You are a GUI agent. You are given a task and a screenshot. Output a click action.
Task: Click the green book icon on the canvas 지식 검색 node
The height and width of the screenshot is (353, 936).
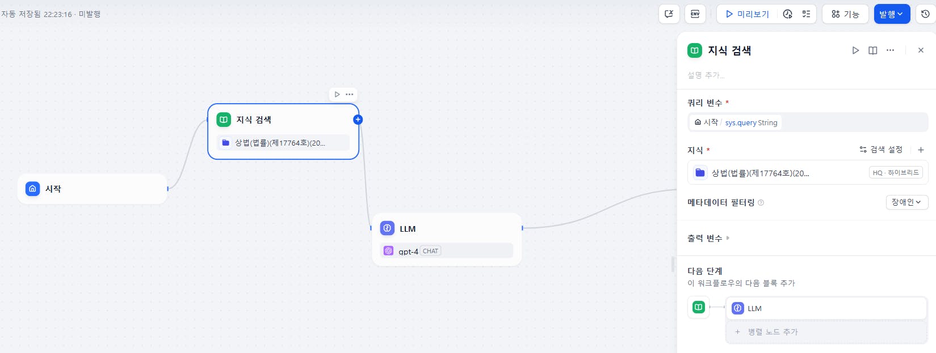pyautogui.click(x=224, y=120)
